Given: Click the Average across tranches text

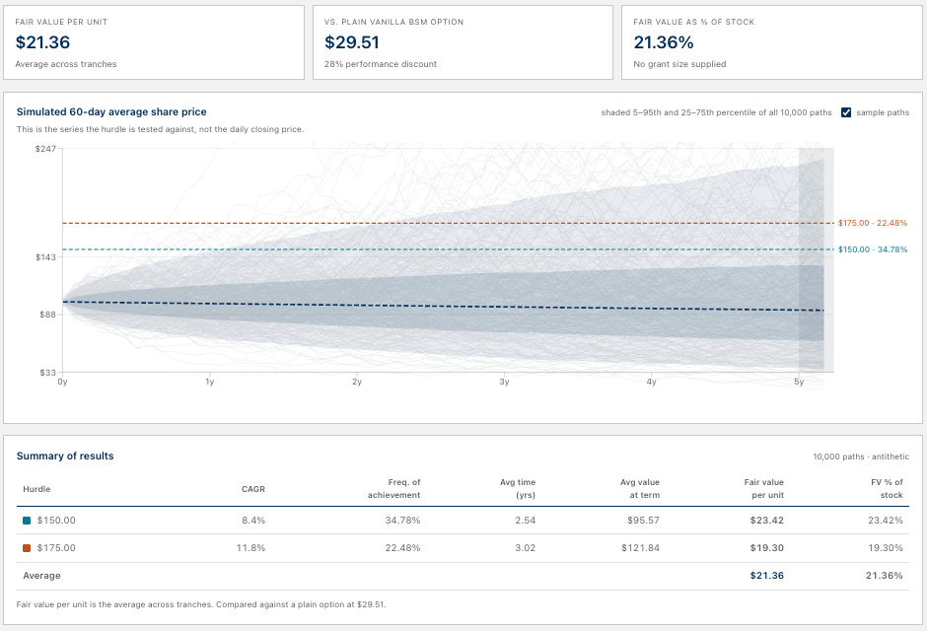Looking at the screenshot, I should [66, 64].
